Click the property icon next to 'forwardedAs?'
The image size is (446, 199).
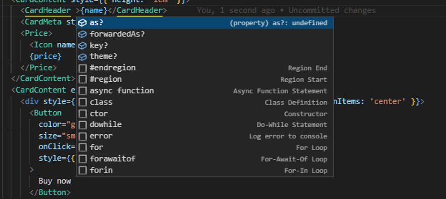click(x=83, y=34)
